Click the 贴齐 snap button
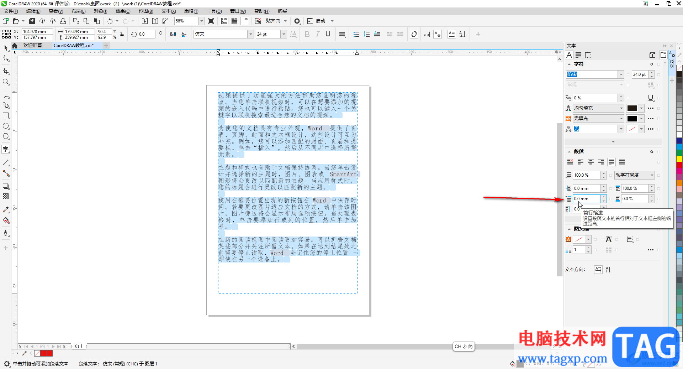Image resolution: width=683 pixels, height=369 pixels. [x=273, y=21]
